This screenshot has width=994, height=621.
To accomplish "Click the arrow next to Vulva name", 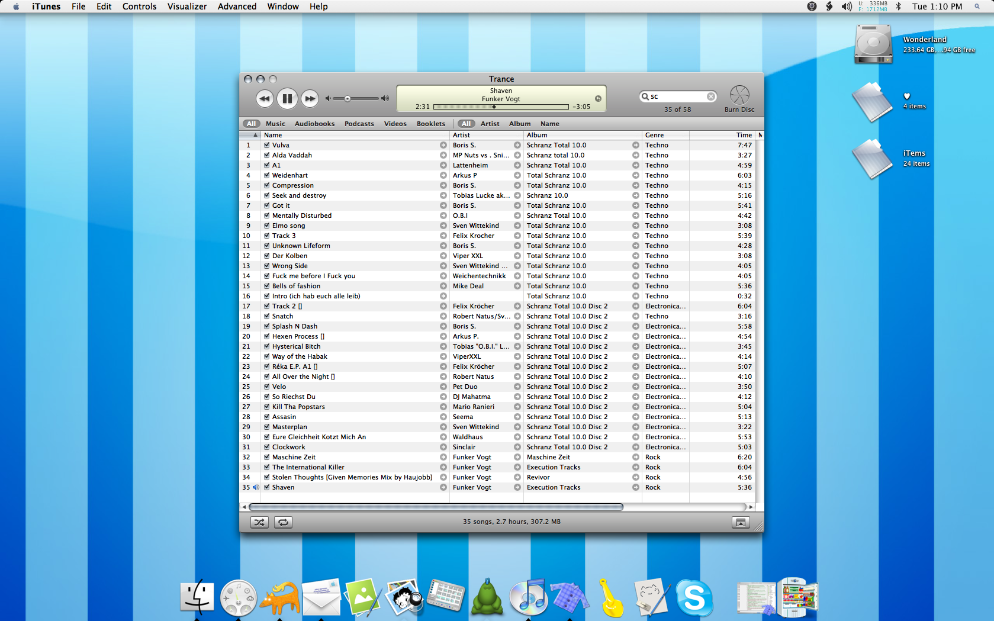I will point(443,145).
